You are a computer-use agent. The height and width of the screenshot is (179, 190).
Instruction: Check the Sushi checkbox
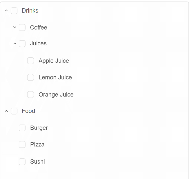tap(22, 162)
